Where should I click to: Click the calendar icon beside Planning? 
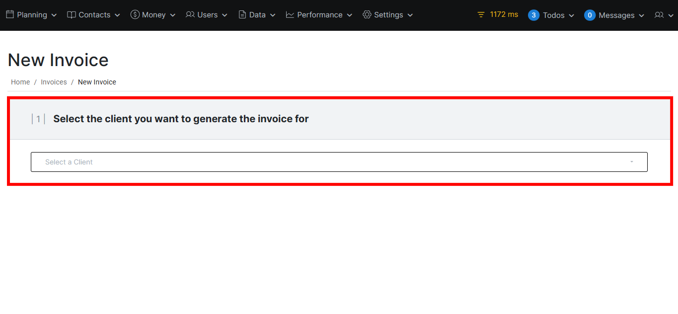point(10,15)
